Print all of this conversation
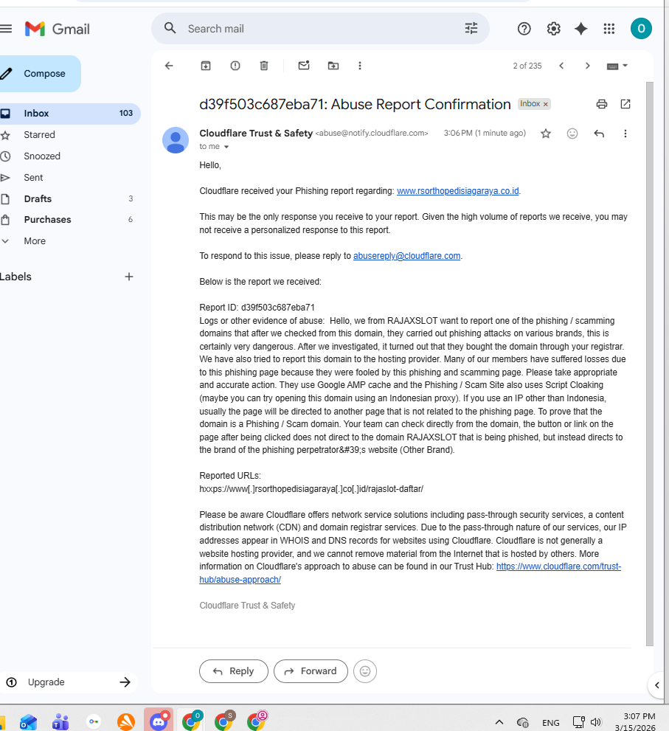Image resolution: width=669 pixels, height=731 pixels. tap(602, 104)
